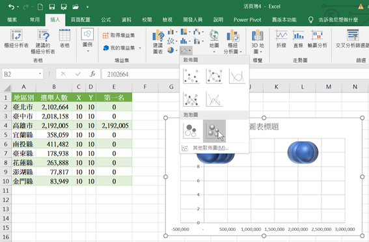Open the Illustrations (圖例) dropdown
This screenshot has width=369, height=242.
pyautogui.click(x=88, y=40)
